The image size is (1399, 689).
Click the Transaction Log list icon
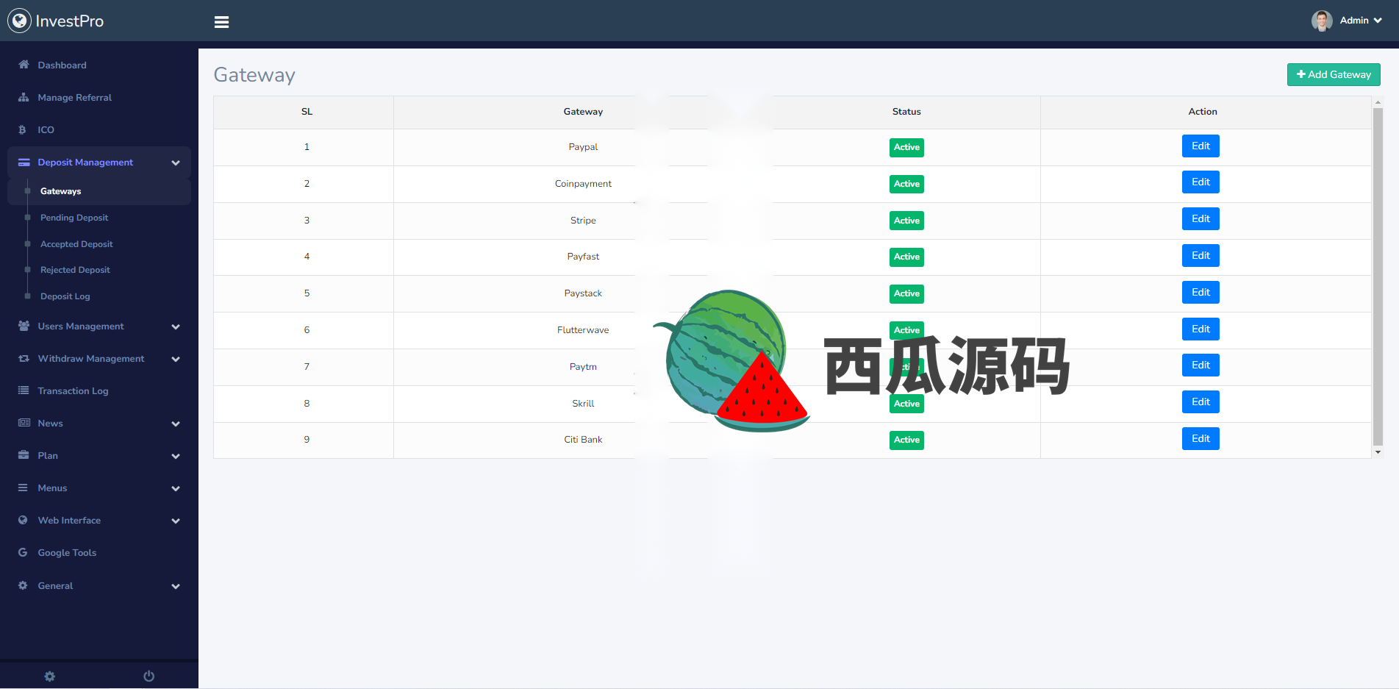point(24,390)
